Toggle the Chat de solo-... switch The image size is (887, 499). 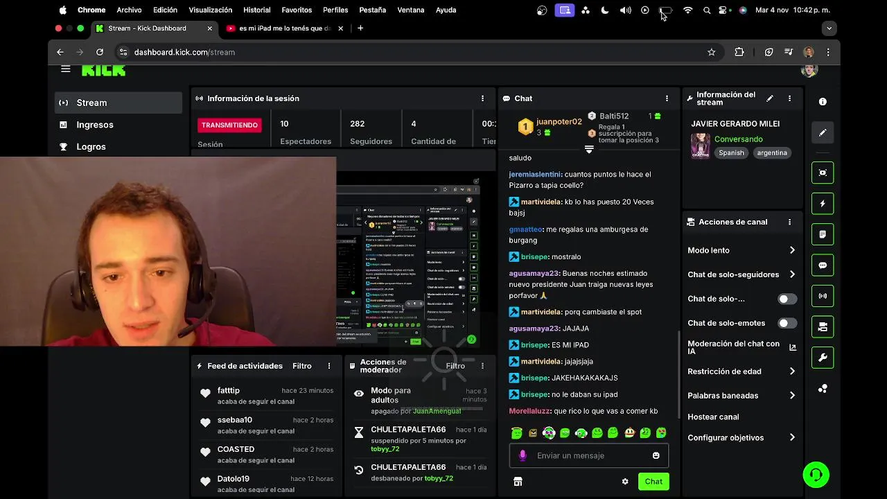pos(787,299)
